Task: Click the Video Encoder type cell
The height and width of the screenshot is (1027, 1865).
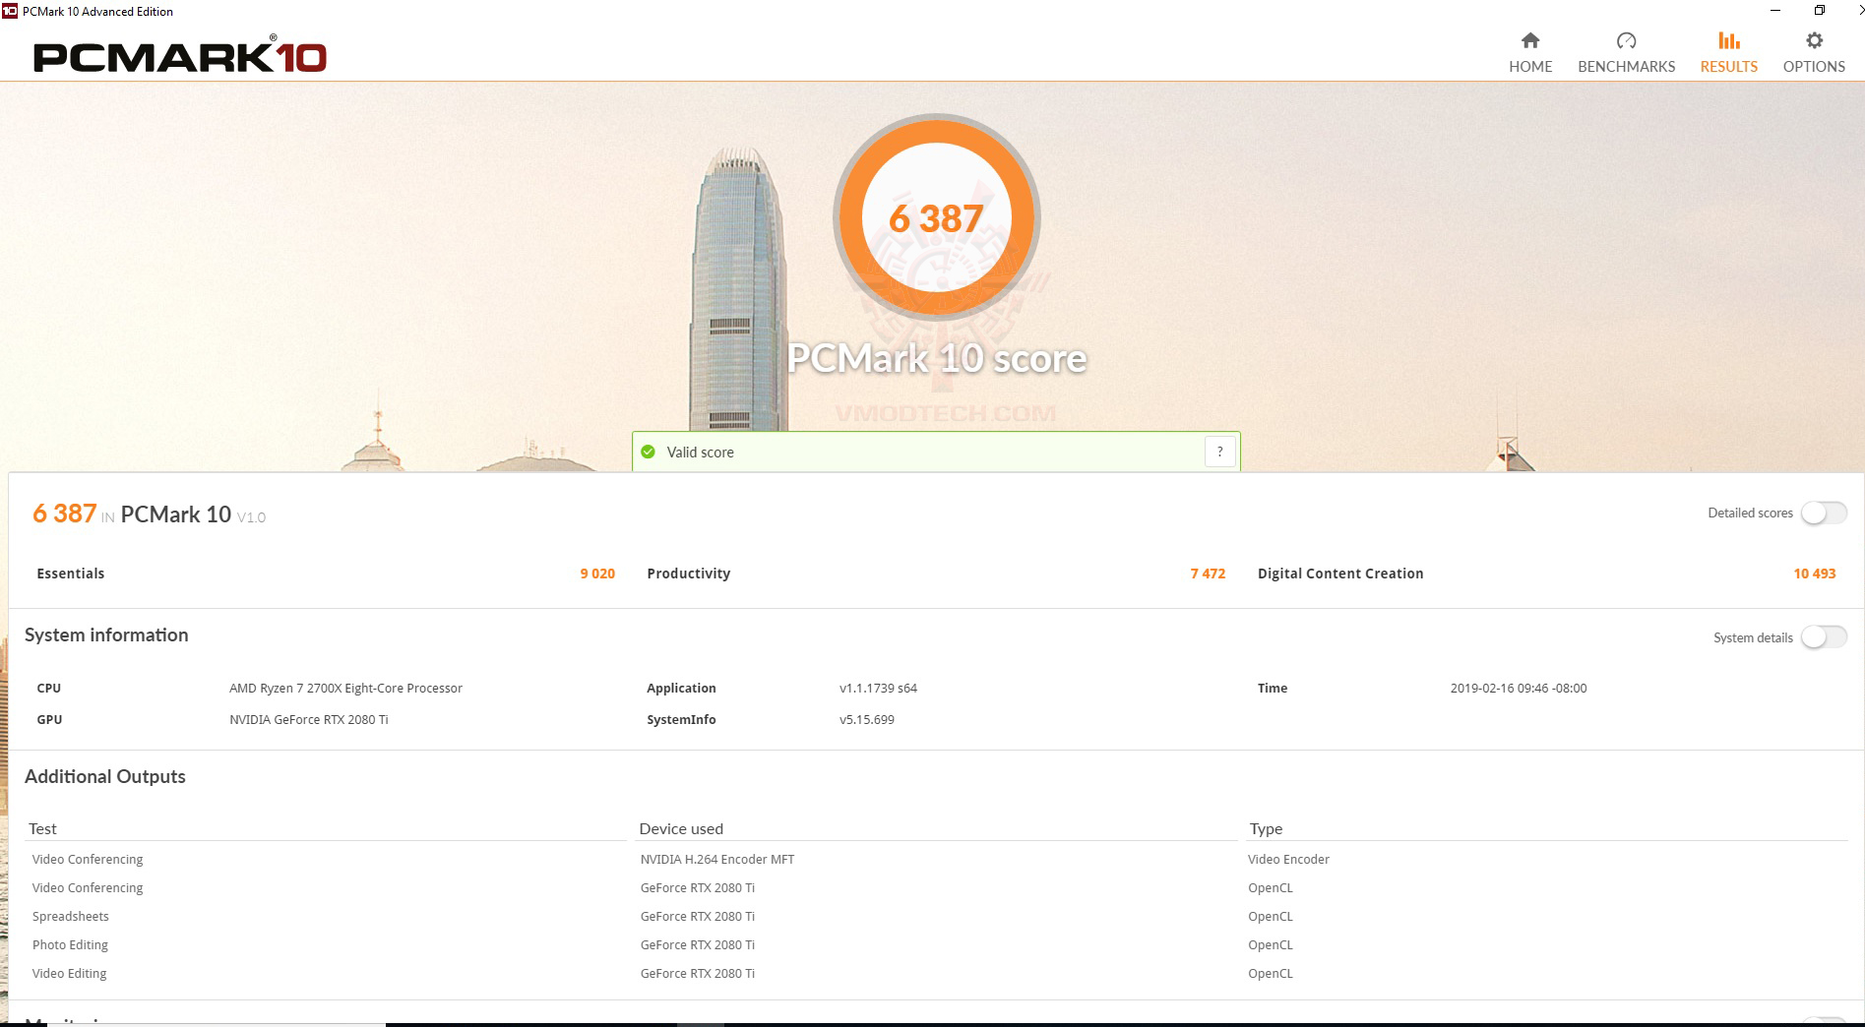Action: tap(1288, 860)
